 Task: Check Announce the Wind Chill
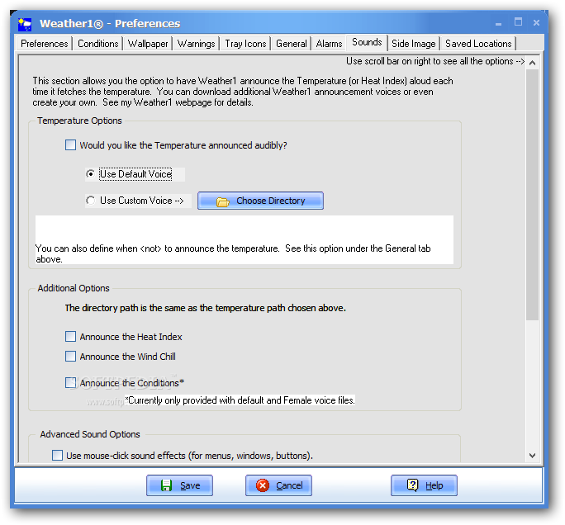point(70,356)
